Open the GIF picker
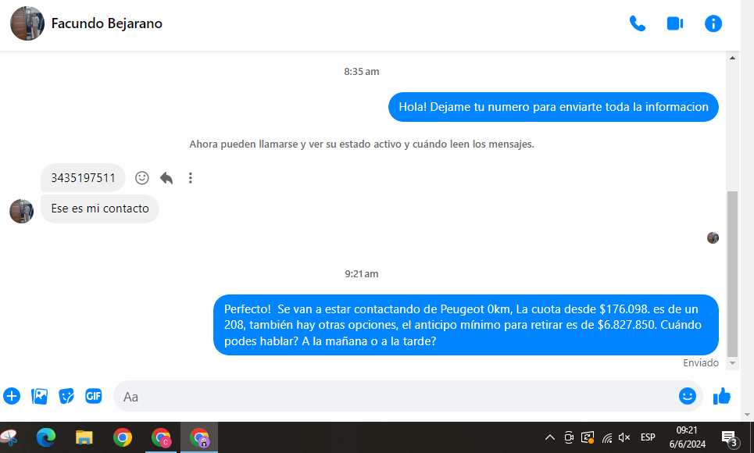The height and width of the screenshot is (453, 754). (94, 396)
